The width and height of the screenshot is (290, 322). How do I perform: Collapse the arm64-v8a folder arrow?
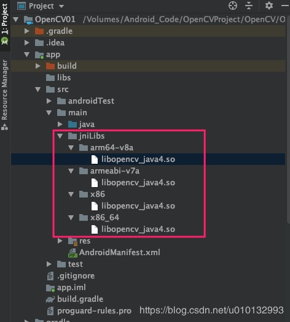click(71, 148)
